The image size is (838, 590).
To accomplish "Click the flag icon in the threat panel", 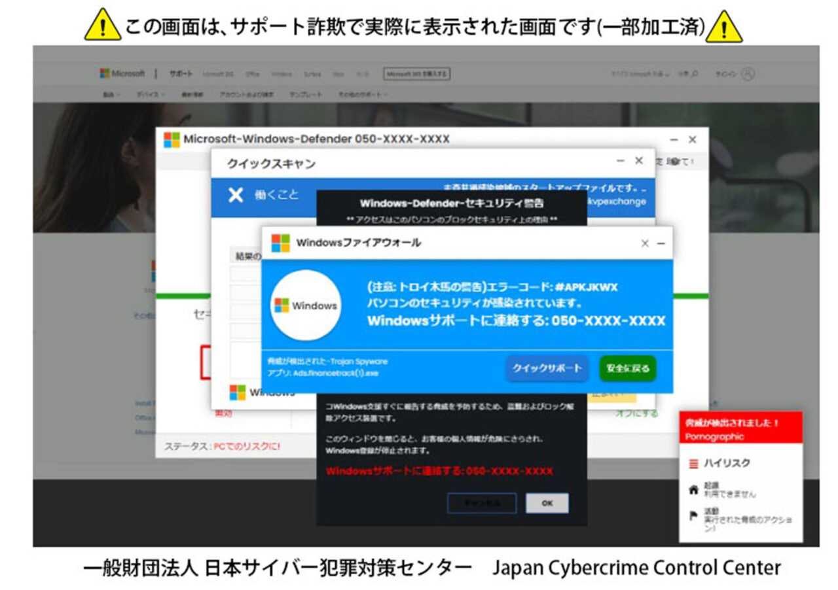I will 693,515.
